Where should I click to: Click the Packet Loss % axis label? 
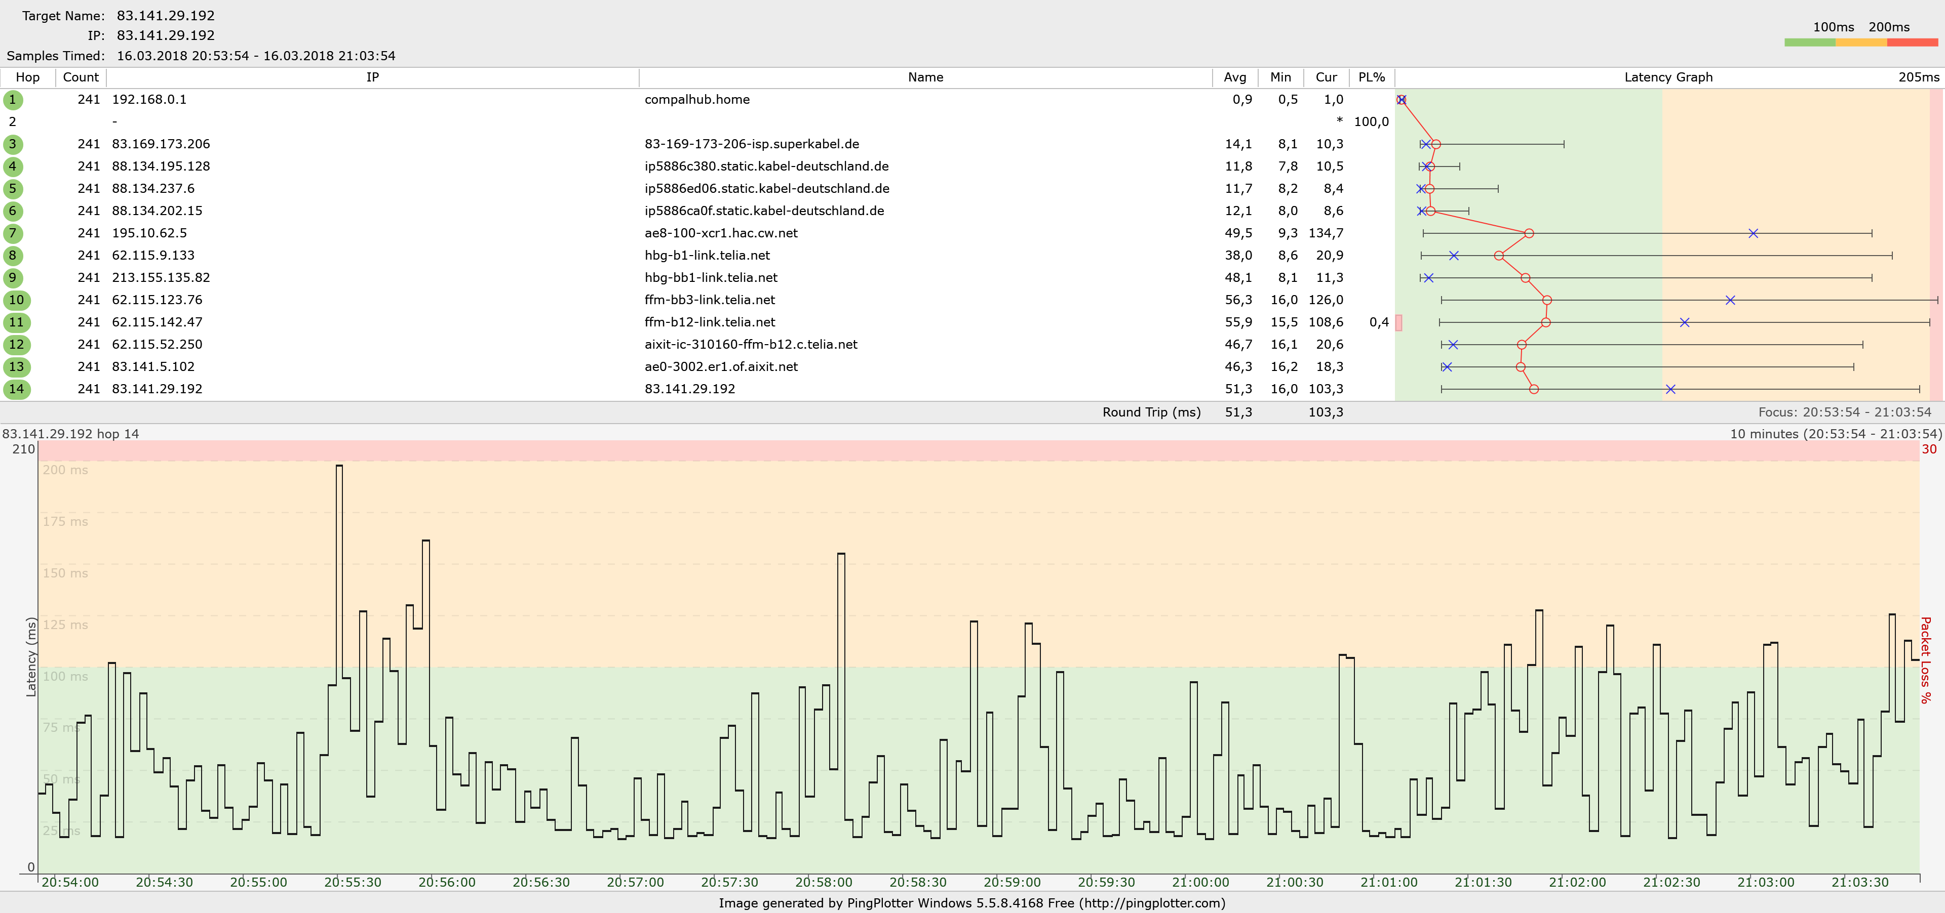click(1926, 660)
